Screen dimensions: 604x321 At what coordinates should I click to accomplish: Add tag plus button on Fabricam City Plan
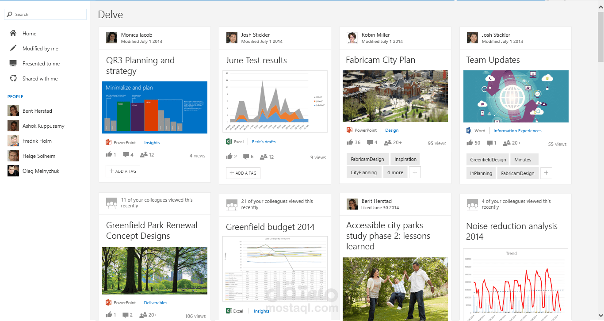(x=415, y=172)
